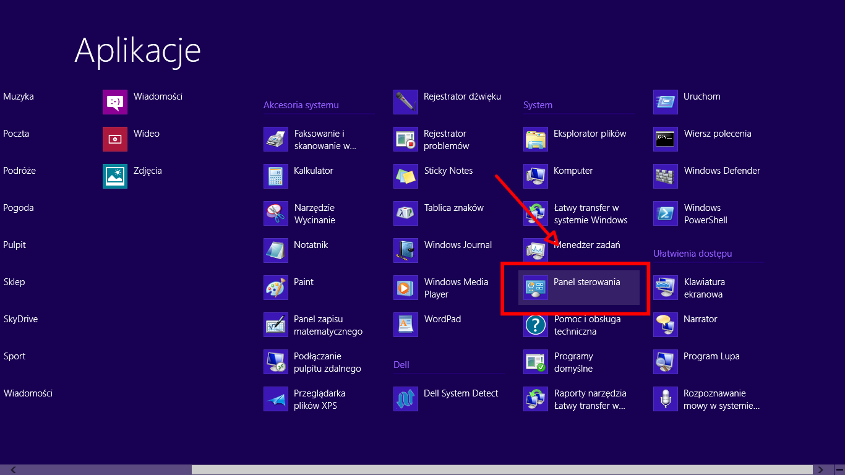
Task: Launch Rejestrator dźwięku microphone icon
Action: click(x=406, y=102)
